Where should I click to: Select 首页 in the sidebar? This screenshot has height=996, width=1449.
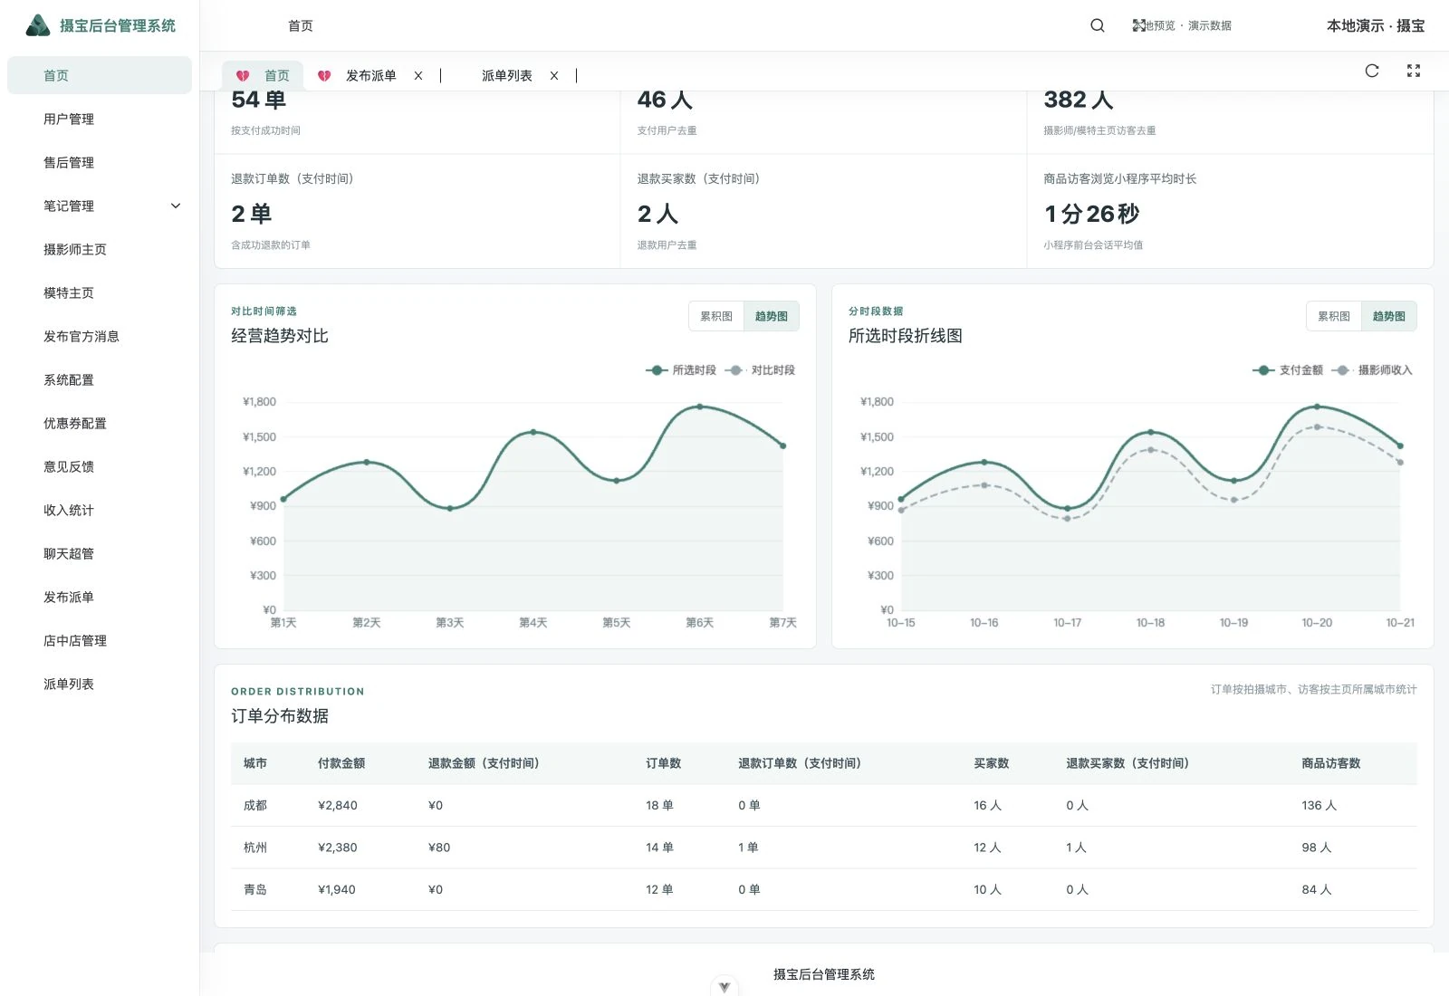[x=100, y=75]
